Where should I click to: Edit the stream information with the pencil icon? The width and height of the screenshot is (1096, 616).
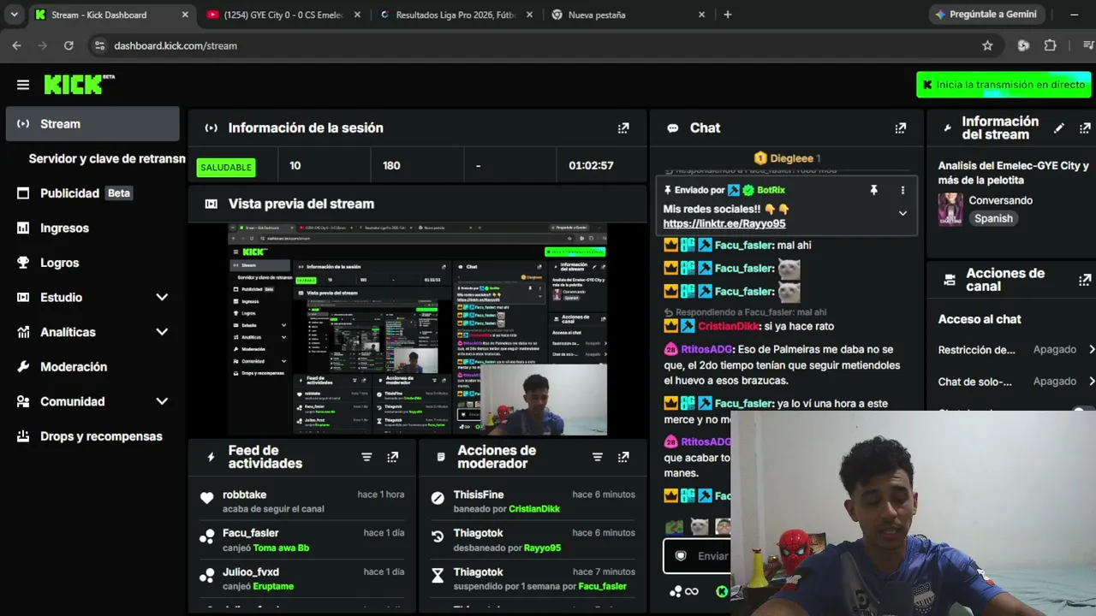click(1059, 128)
